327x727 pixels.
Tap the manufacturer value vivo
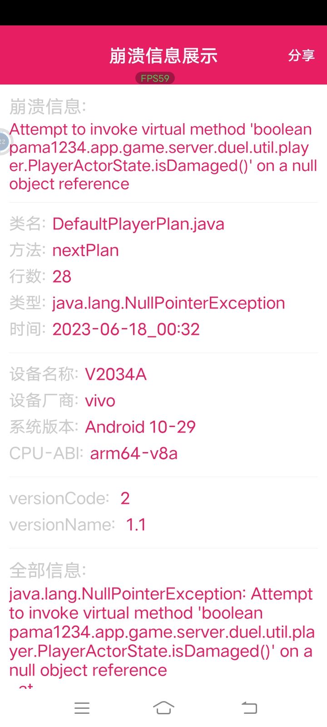pyautogui.click(x=100, y=401)
